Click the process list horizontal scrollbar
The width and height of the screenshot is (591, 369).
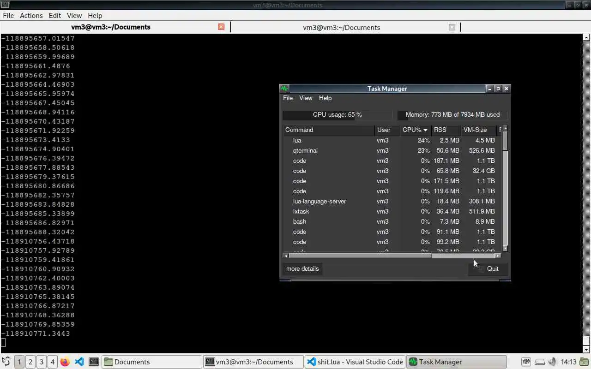[392, 256]
